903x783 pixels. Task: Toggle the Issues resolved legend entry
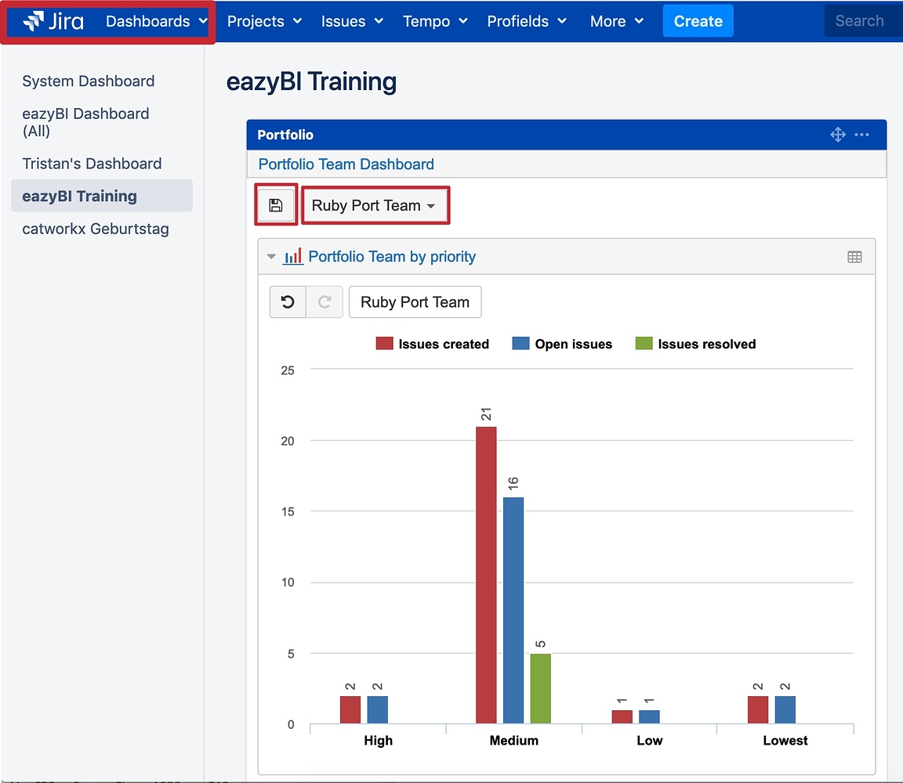click(694, 343)
